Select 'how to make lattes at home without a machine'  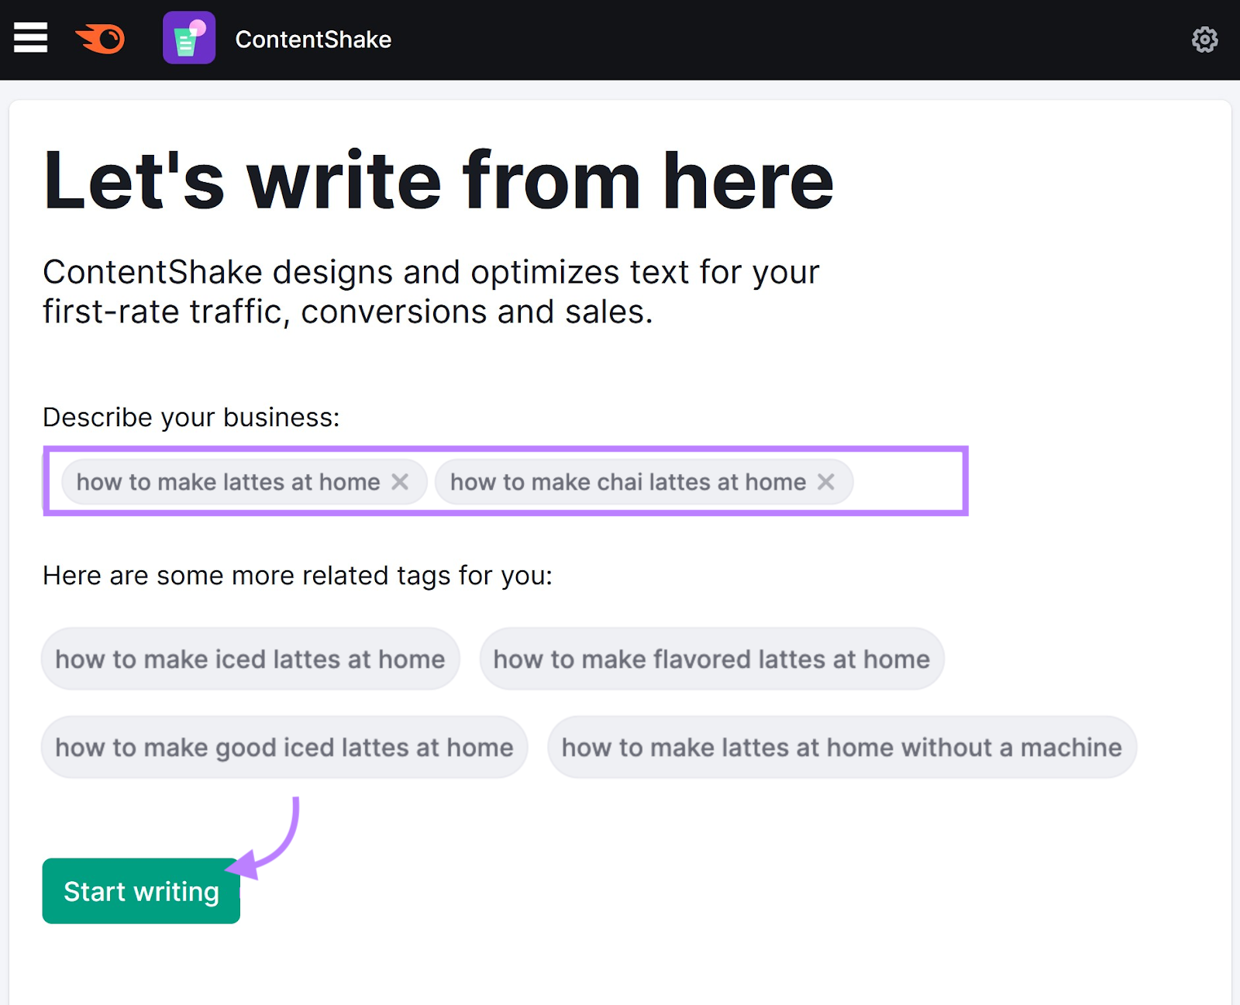(842, 747)
